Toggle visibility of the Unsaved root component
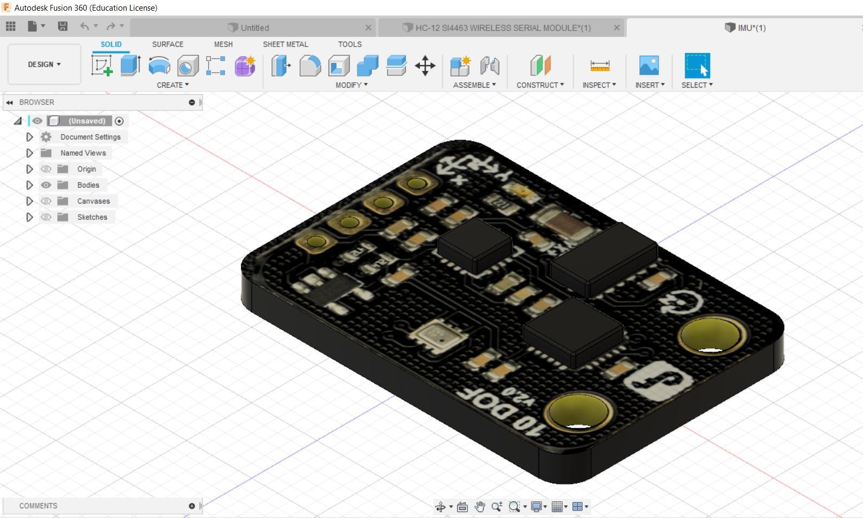 coord(37,121)
